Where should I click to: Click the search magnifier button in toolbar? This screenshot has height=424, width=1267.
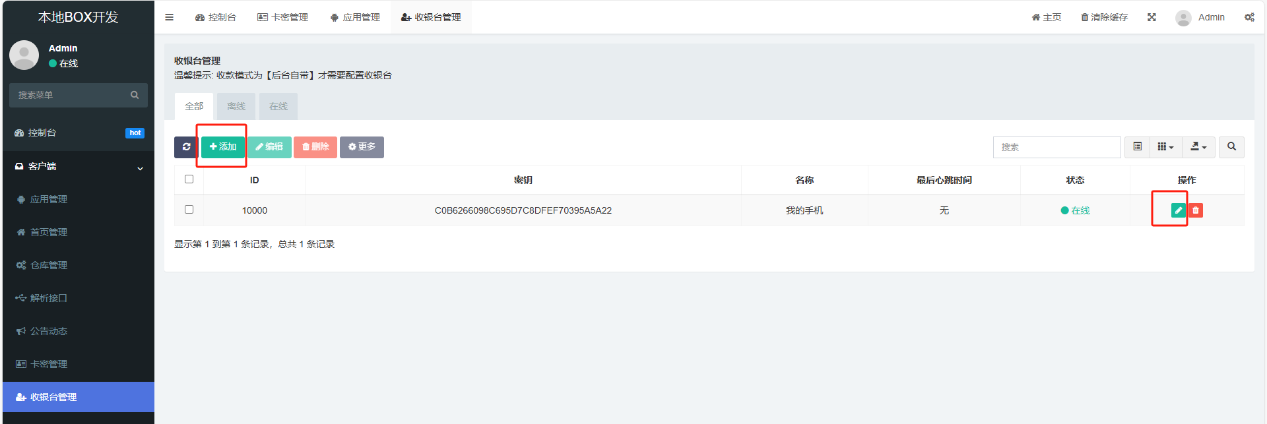[1231, 147]
